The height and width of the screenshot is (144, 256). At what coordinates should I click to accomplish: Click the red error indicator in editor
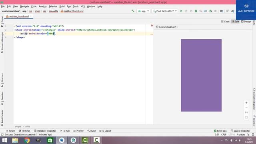click(152, 26)
